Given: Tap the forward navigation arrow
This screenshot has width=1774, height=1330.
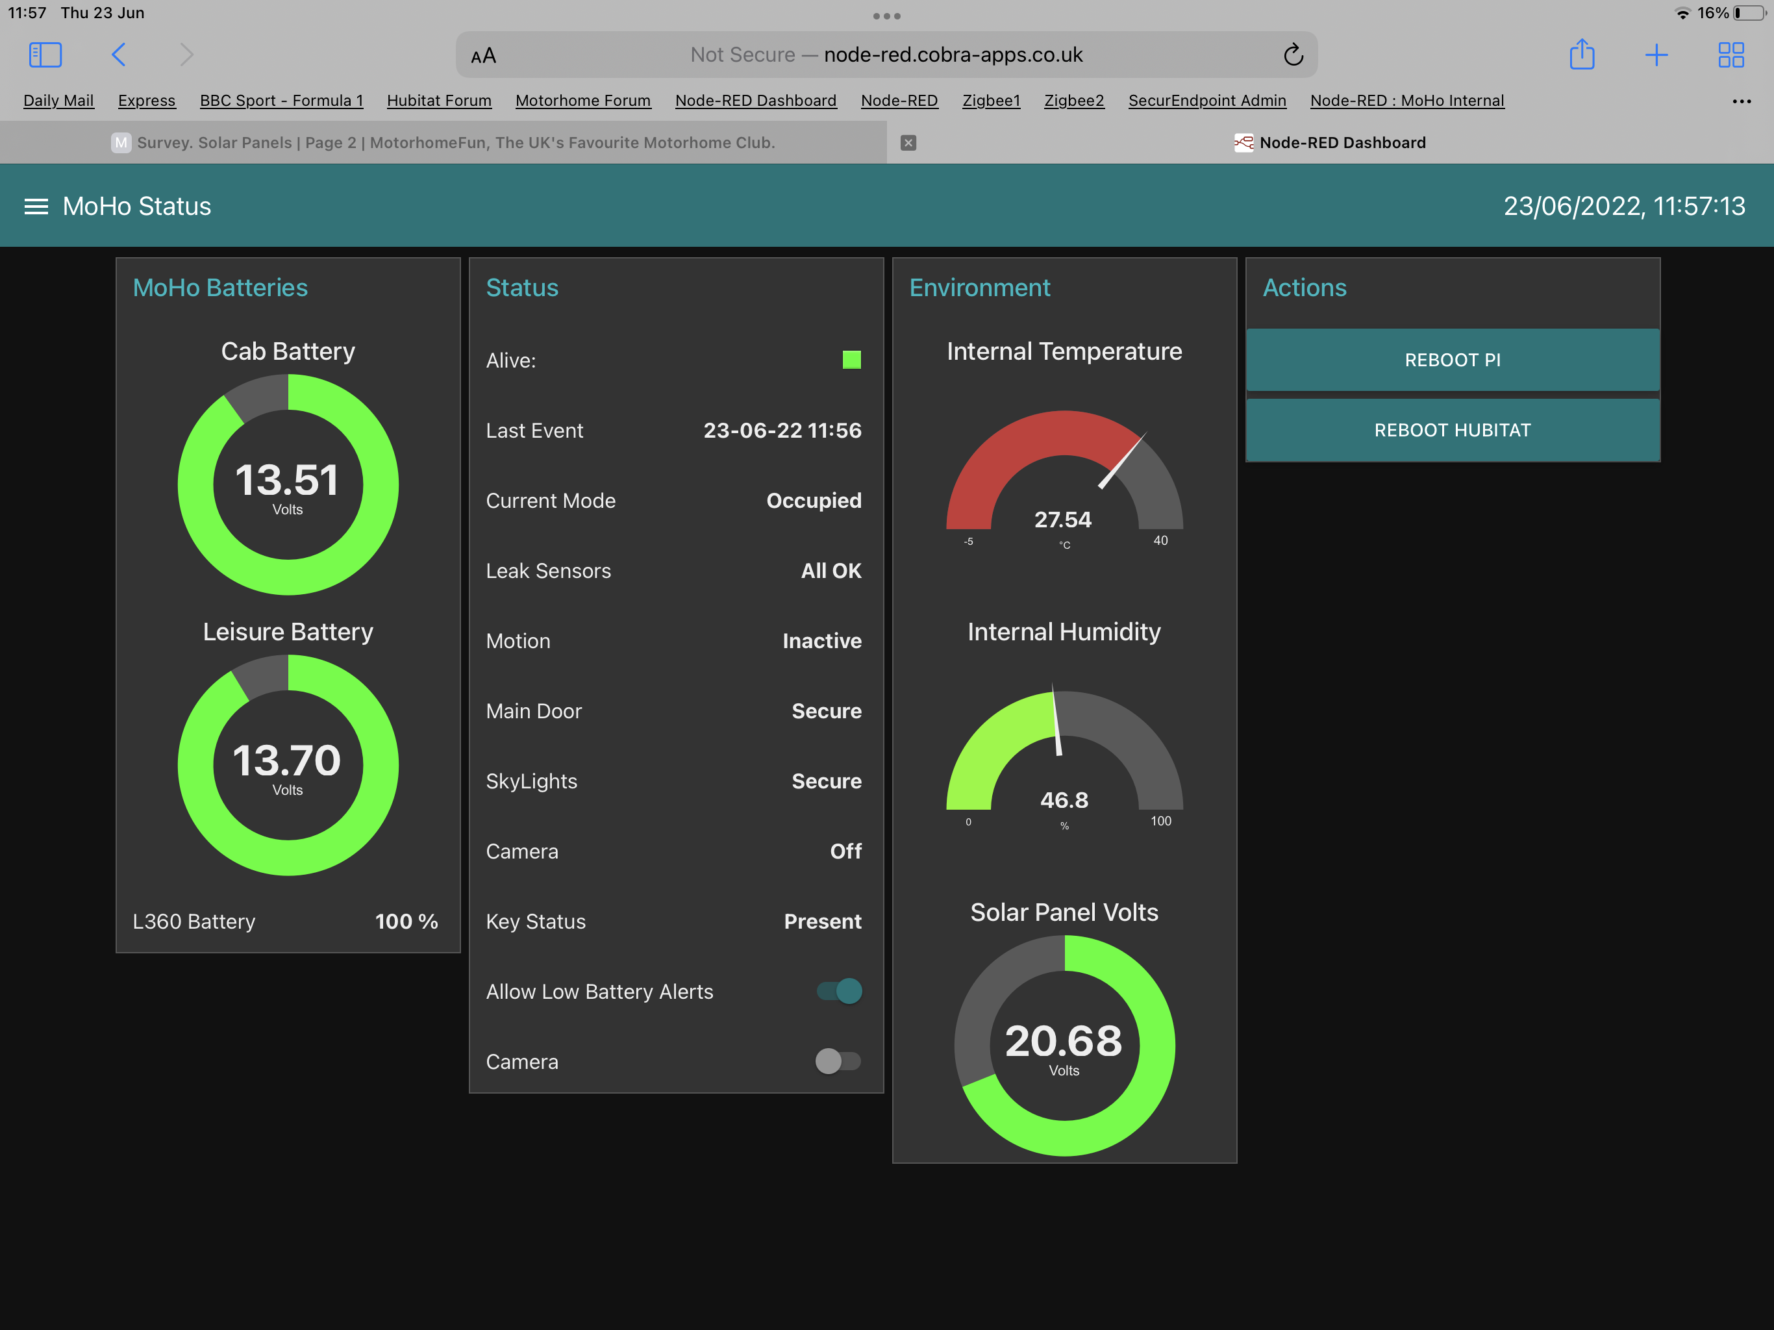Looking at the screenshot, I should [x=186, y=55].
